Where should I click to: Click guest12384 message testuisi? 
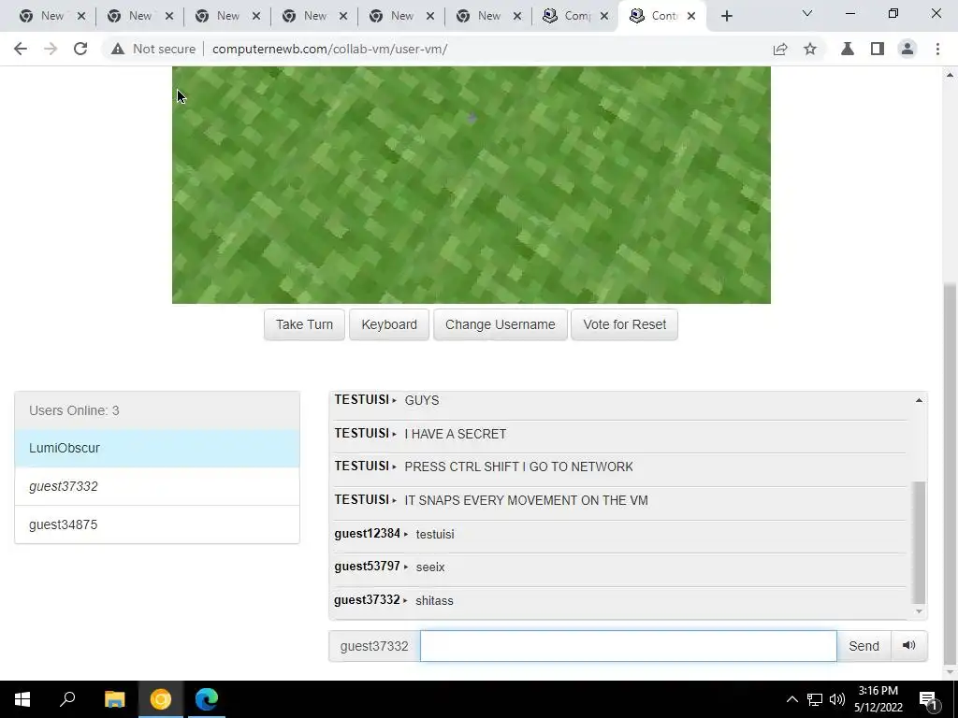pos(435,534)
